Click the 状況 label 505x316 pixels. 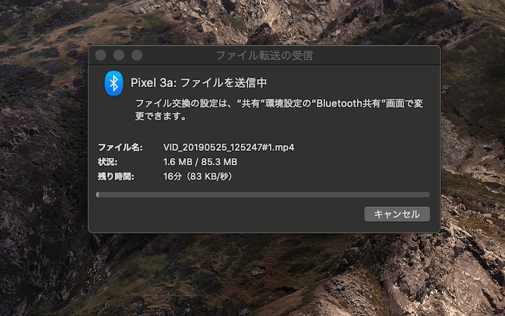pyautogui.click(x=107, y=162)
